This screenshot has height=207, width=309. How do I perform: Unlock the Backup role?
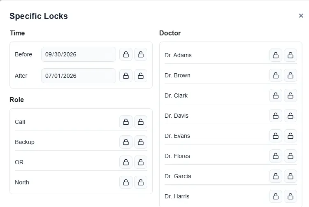(141, 142)
